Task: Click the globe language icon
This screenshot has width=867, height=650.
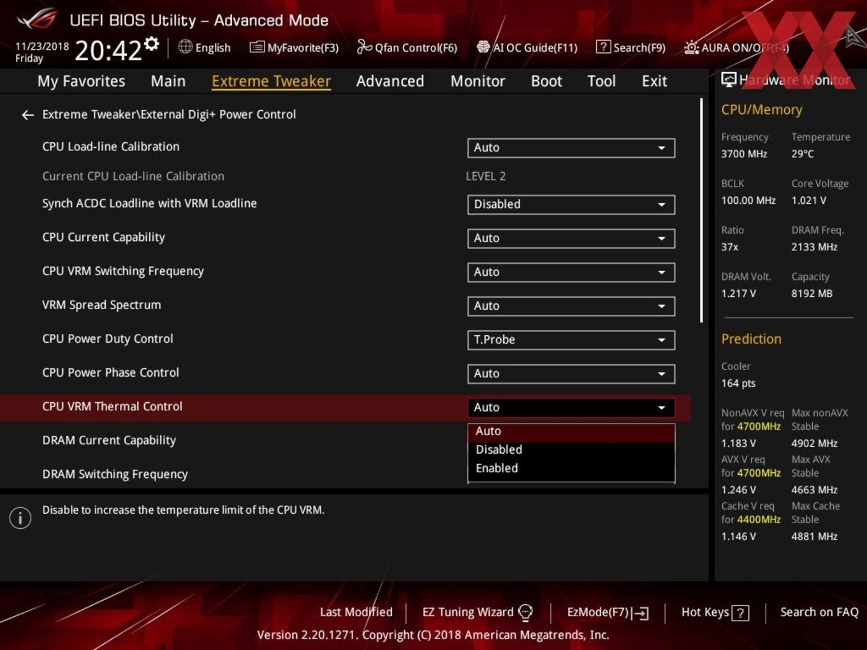Action: click(185, 47)
